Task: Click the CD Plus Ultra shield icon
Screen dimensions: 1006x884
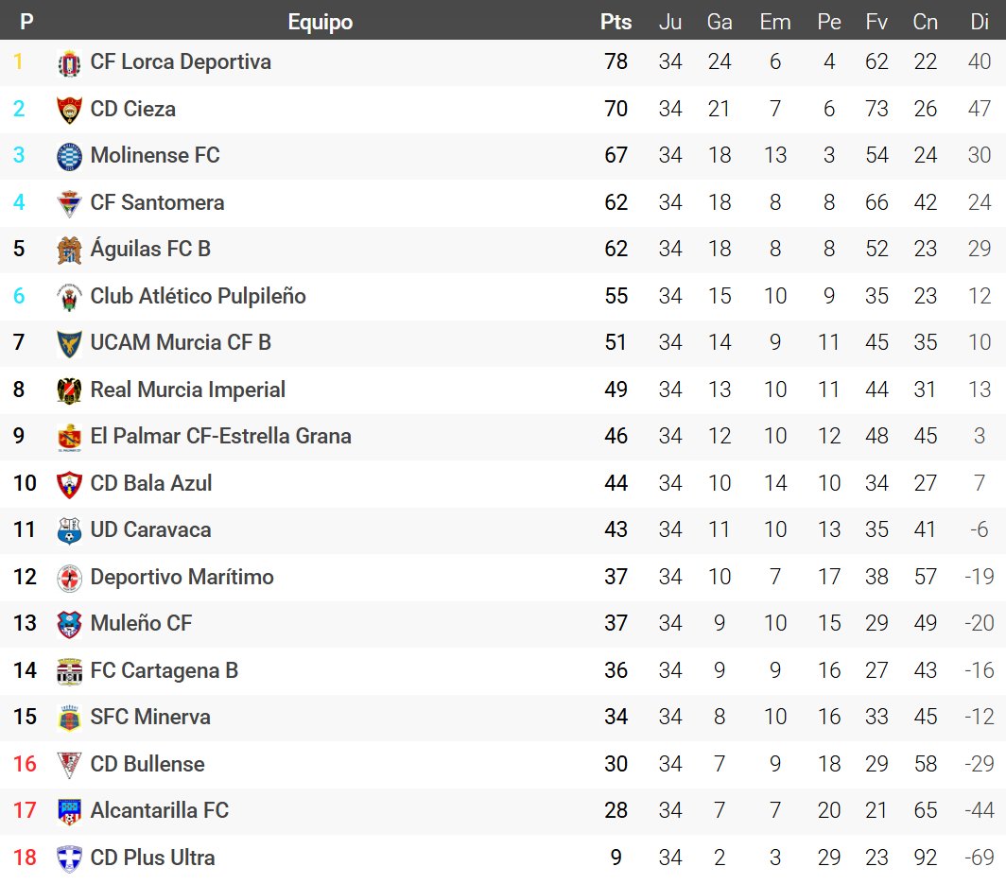Action: [x=69, y=858]
